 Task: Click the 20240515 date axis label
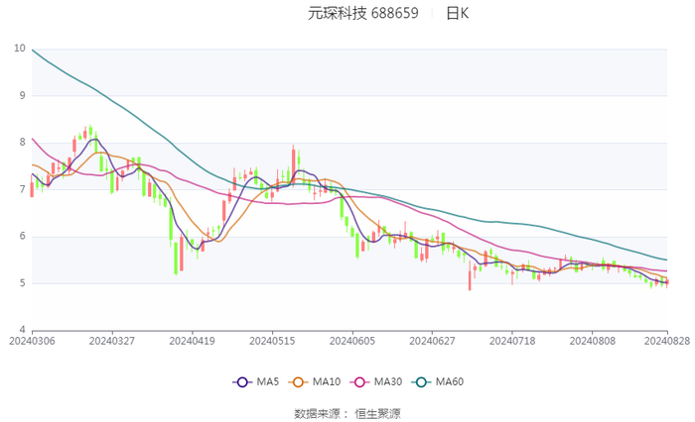point(272,341)
